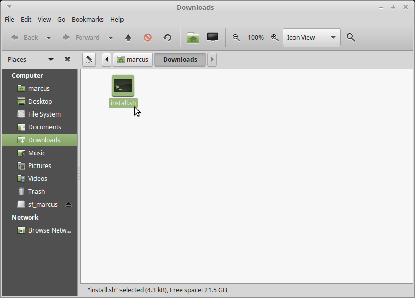
Task: Click the path bar right scroll arrow
Action: pos(212,59)
